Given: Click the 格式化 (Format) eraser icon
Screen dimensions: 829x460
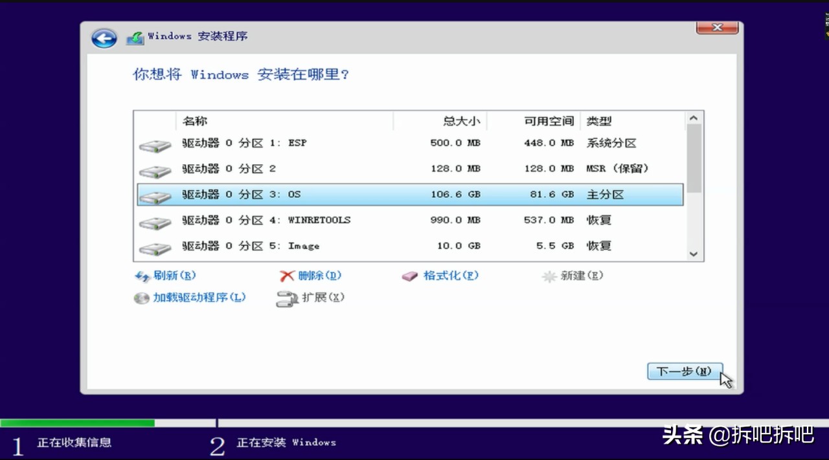Looking at the screenshot, I should click(409, 276).
